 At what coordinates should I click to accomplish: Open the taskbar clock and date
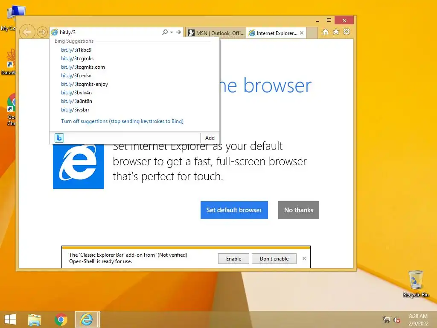(418, 319)
